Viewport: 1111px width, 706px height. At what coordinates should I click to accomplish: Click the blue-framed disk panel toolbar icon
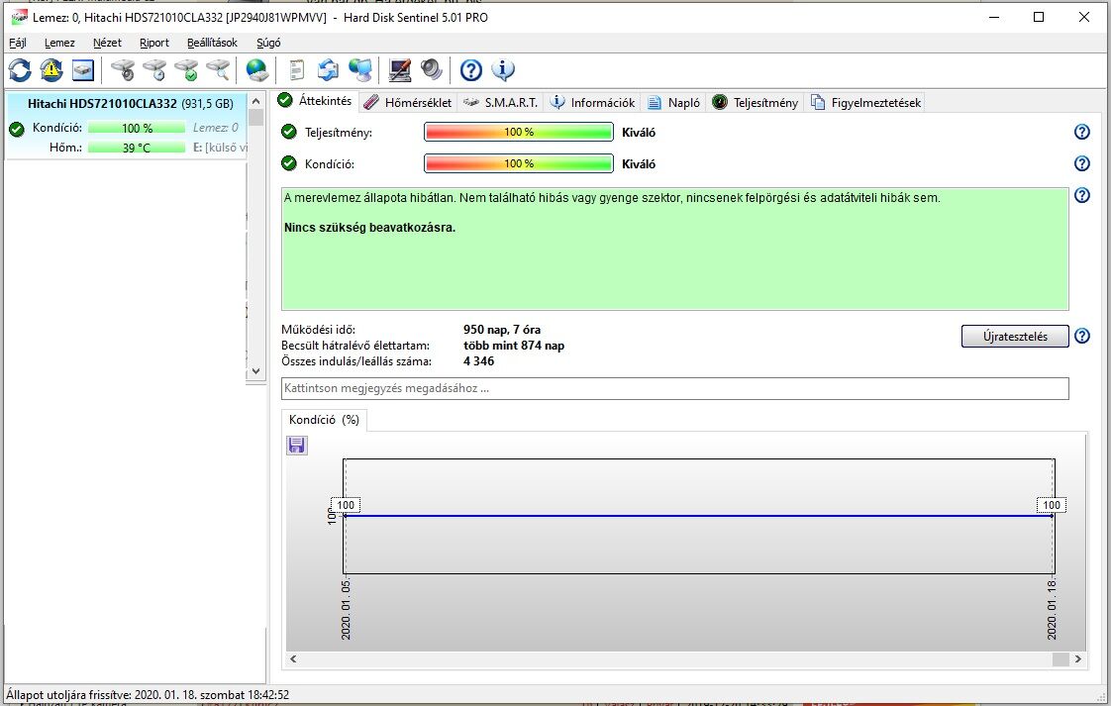coord(83,69)
